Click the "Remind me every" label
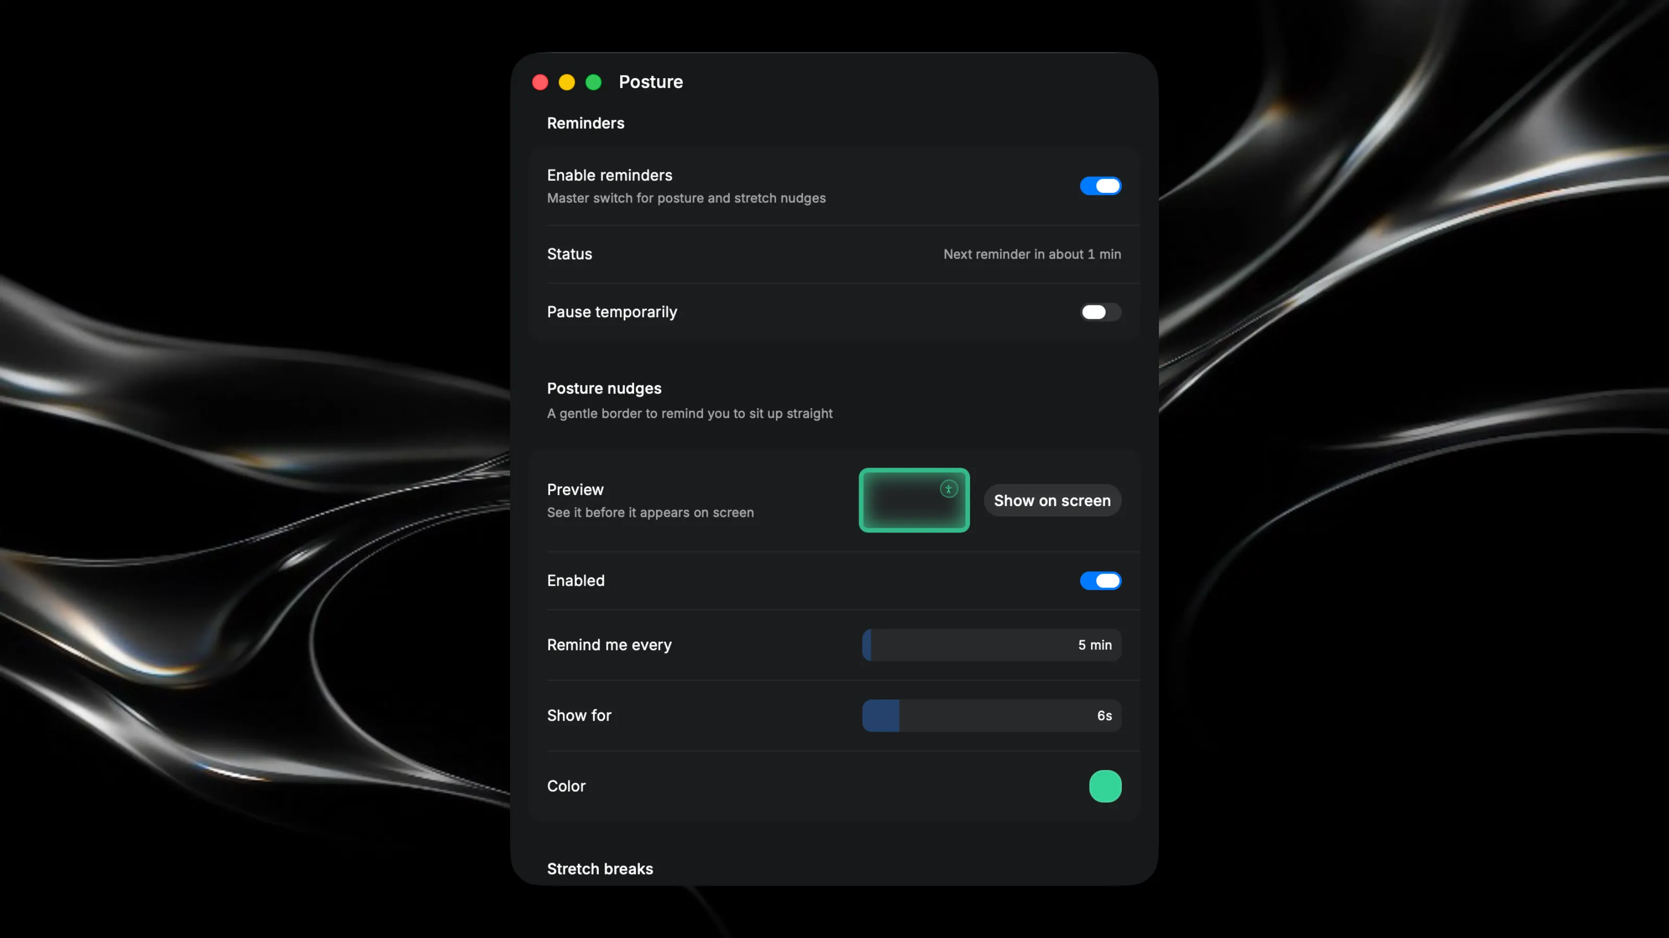Screen dimensions: 1669x938 [609, 645]
